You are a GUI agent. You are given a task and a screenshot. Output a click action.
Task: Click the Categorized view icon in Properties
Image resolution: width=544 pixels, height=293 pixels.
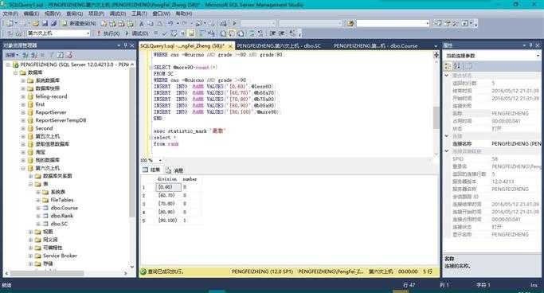point(448,66)
